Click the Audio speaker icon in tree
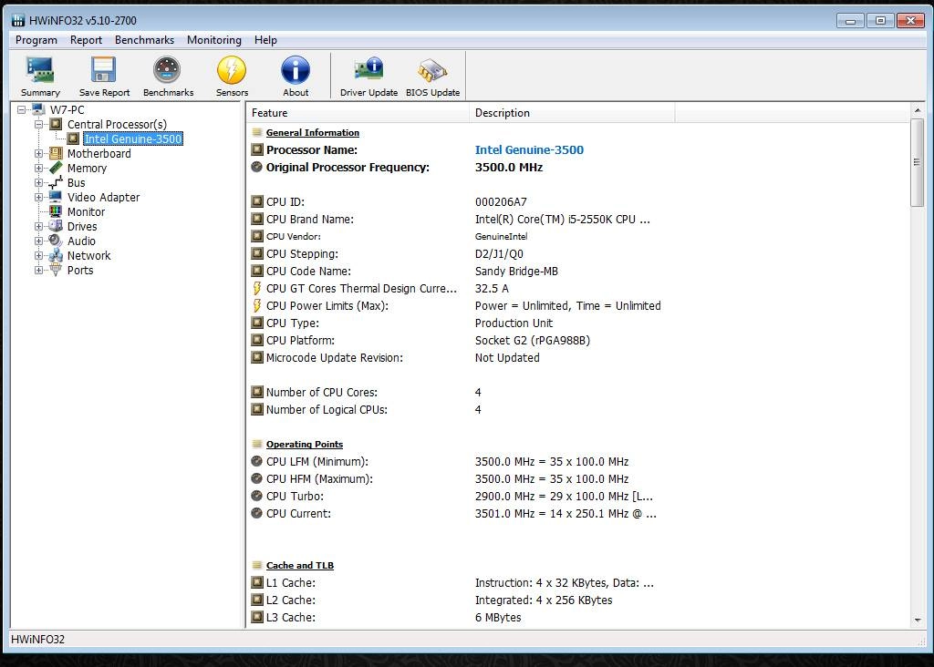The height and width of the screenshot is (667, 934). (56, 241)
